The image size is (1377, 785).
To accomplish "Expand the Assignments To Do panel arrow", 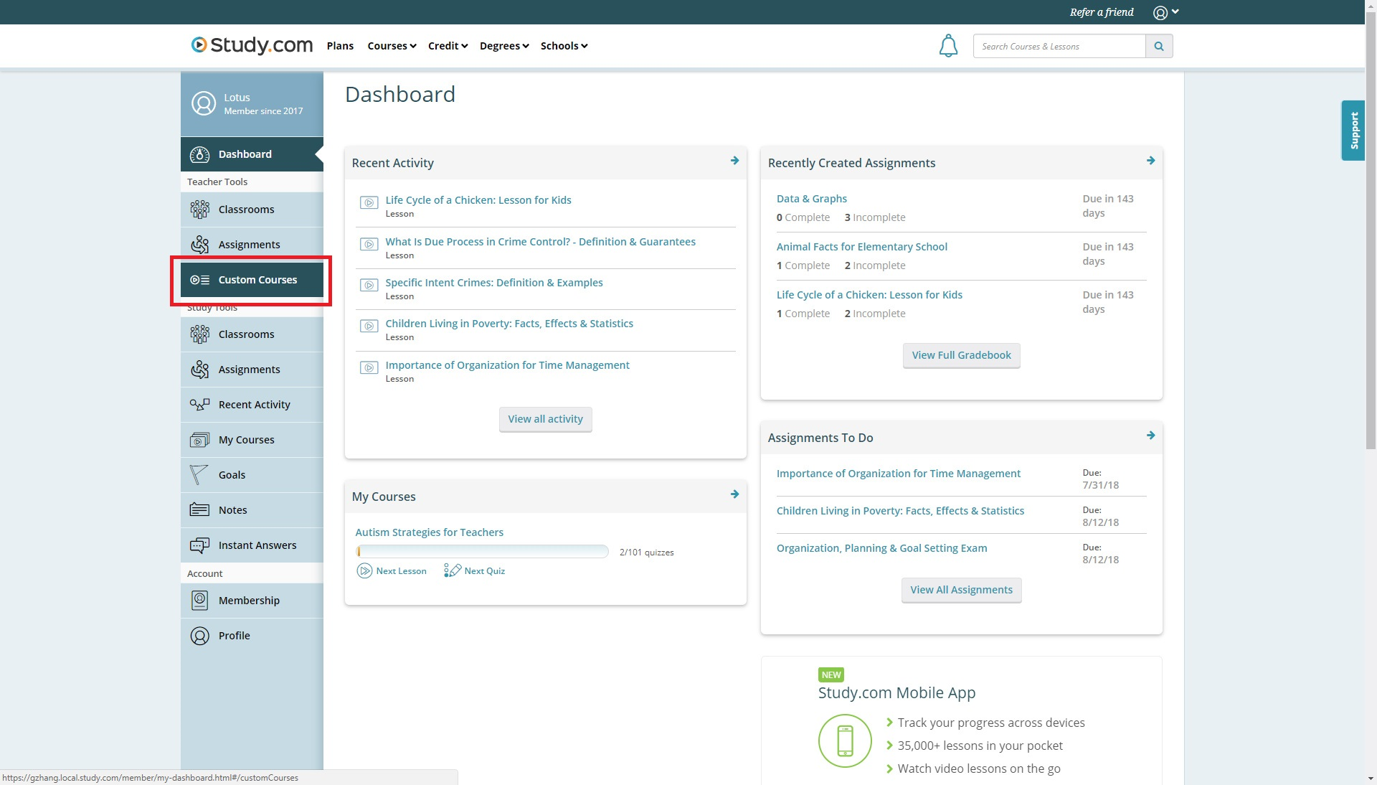I will 1150,436.
